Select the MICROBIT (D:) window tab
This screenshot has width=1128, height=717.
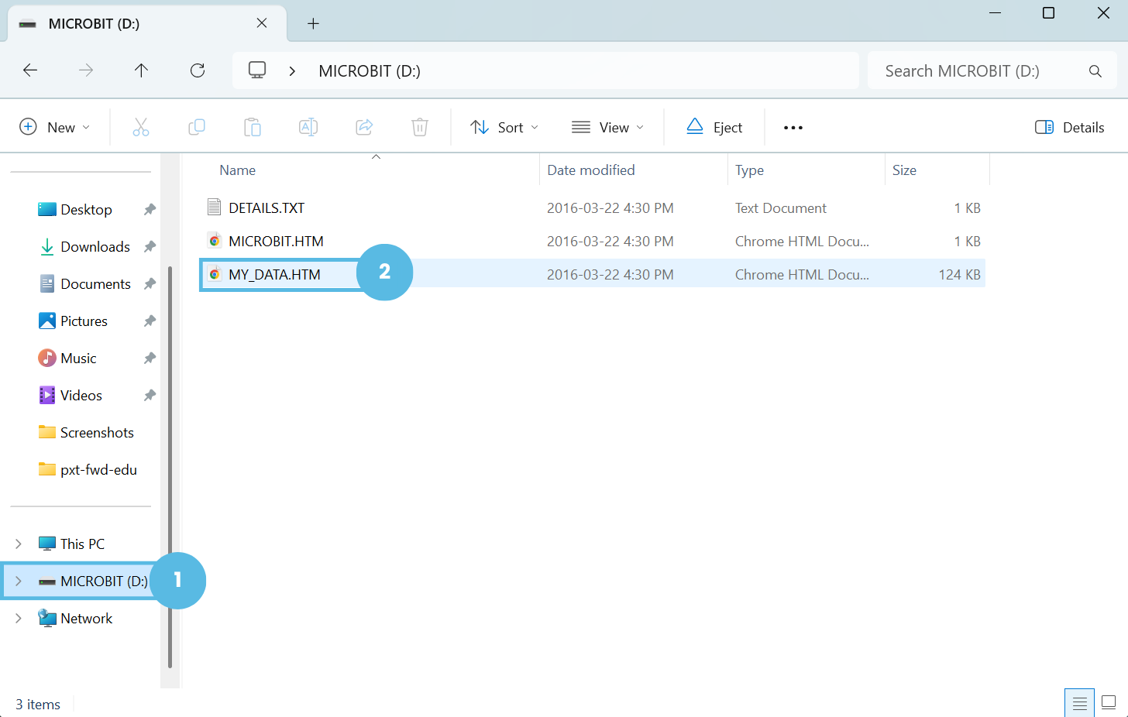147,23
